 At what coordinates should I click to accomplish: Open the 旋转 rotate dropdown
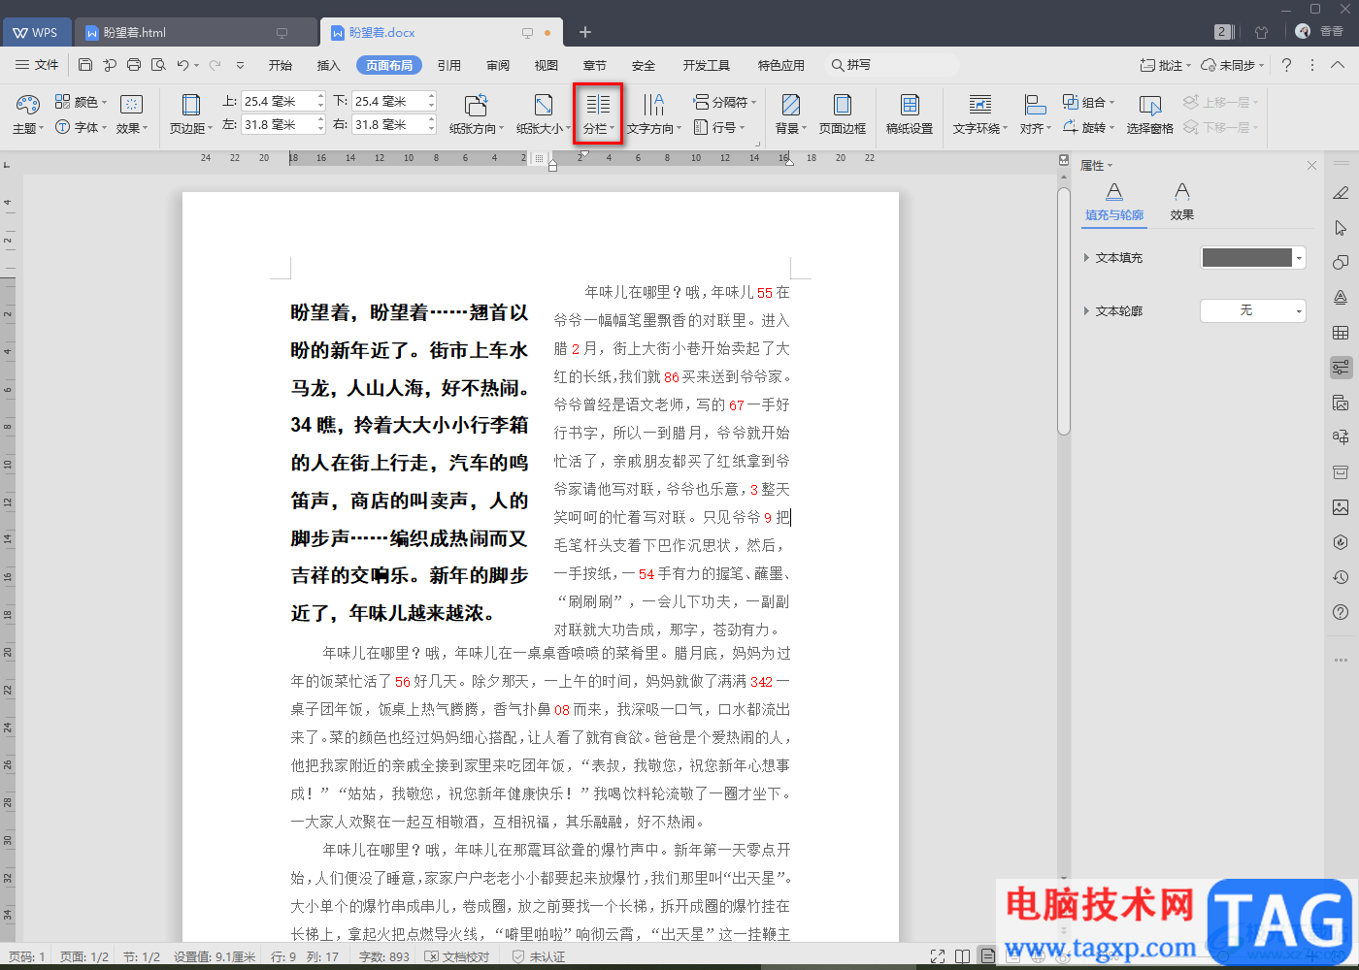[x=1089, y=127]
